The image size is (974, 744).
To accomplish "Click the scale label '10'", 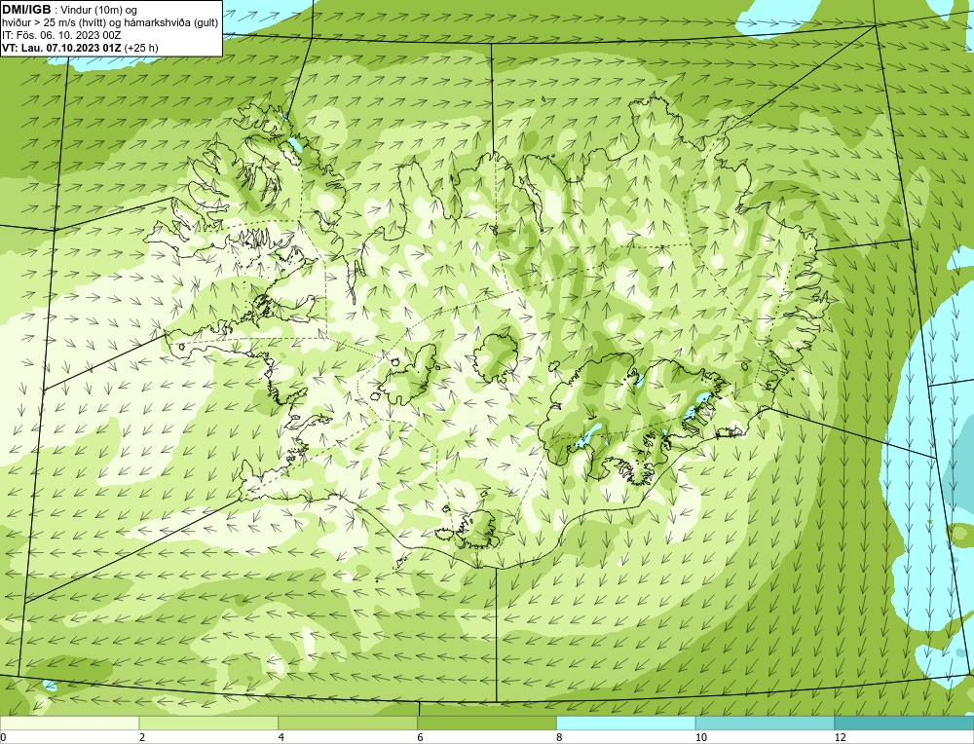I will click(701, 737).
